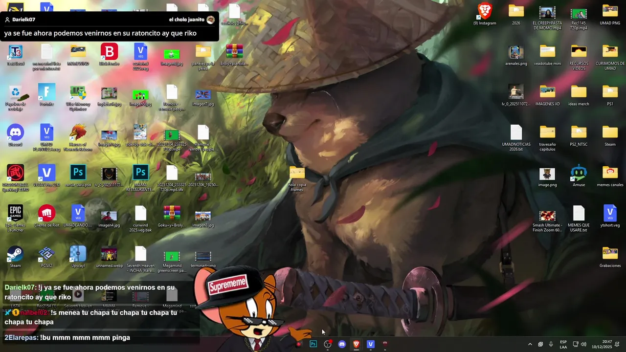Open the PS2_NTSC folder
This screenshot has height=352, width=626.
pos(579,136)
